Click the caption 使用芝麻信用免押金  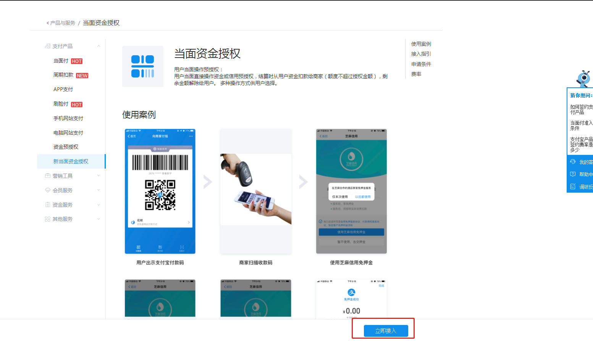(351, 263)
